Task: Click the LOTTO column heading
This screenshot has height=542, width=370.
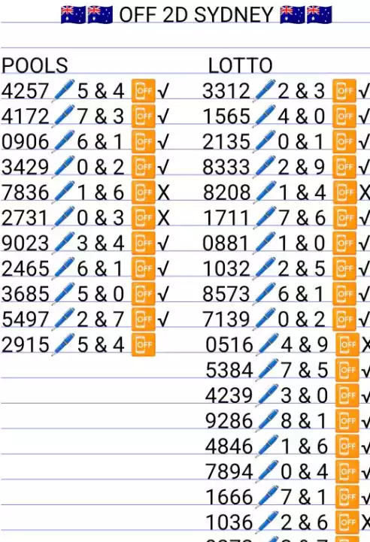Action: [x=241, y=65]
